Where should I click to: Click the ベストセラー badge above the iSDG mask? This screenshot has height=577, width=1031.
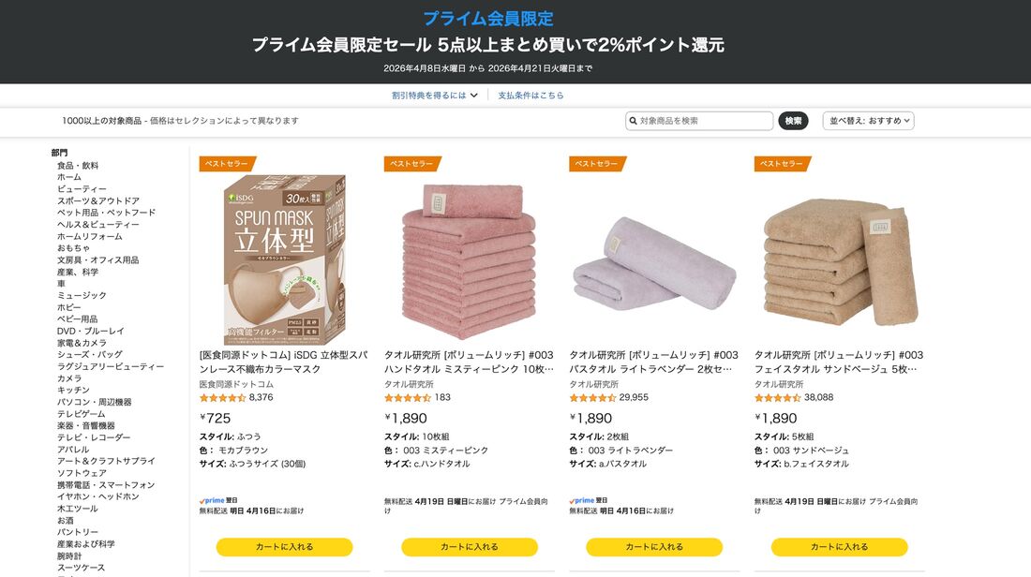point(225,163)
